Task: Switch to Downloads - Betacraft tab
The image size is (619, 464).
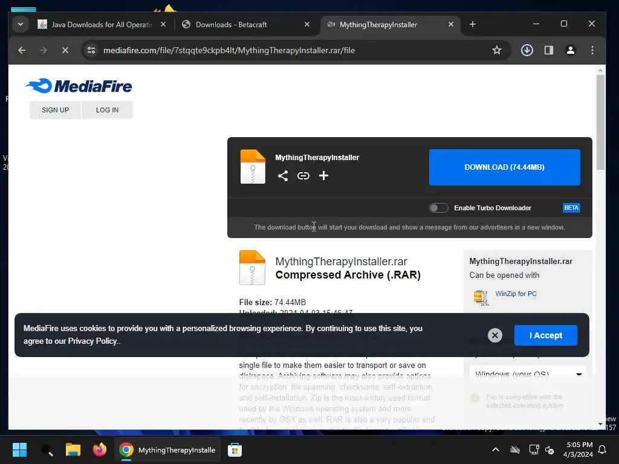Action: coord(245,24)
